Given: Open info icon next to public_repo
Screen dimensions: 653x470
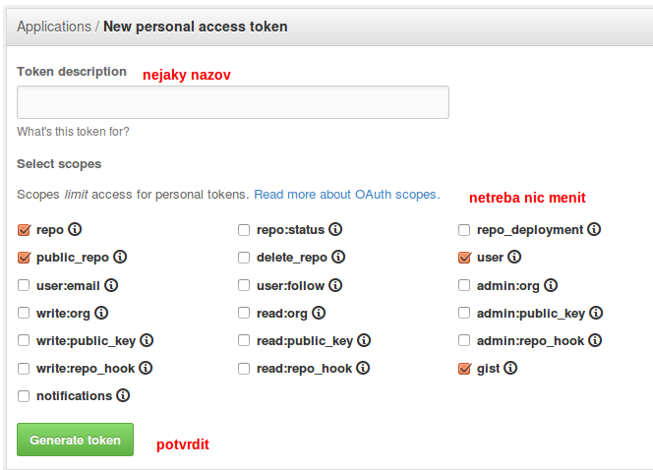Looking at the screenshot, I should point(120,257).
